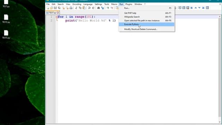Click line number 2 in the margin

(51, 21)
